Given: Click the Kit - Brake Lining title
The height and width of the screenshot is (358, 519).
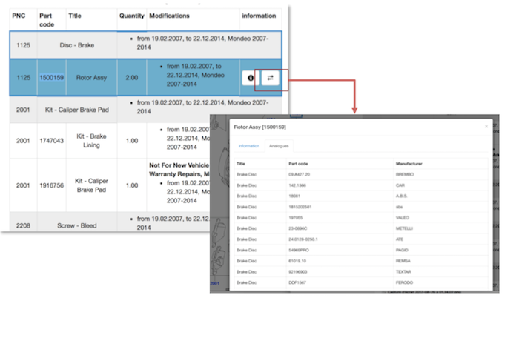Looking at the screenshot, I should coord(91,141).
